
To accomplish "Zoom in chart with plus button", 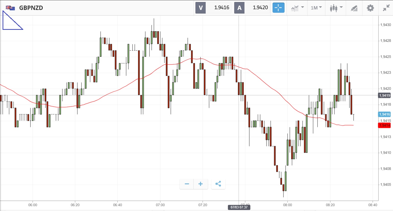I will tap(201, 184).
